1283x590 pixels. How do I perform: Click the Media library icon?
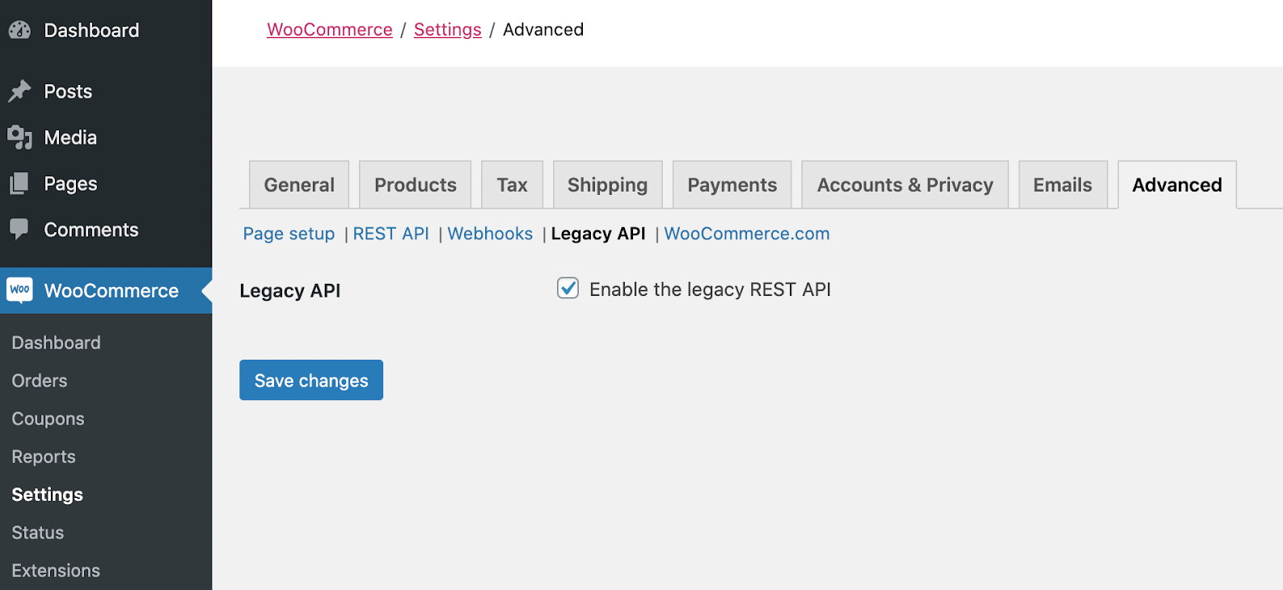19,137
